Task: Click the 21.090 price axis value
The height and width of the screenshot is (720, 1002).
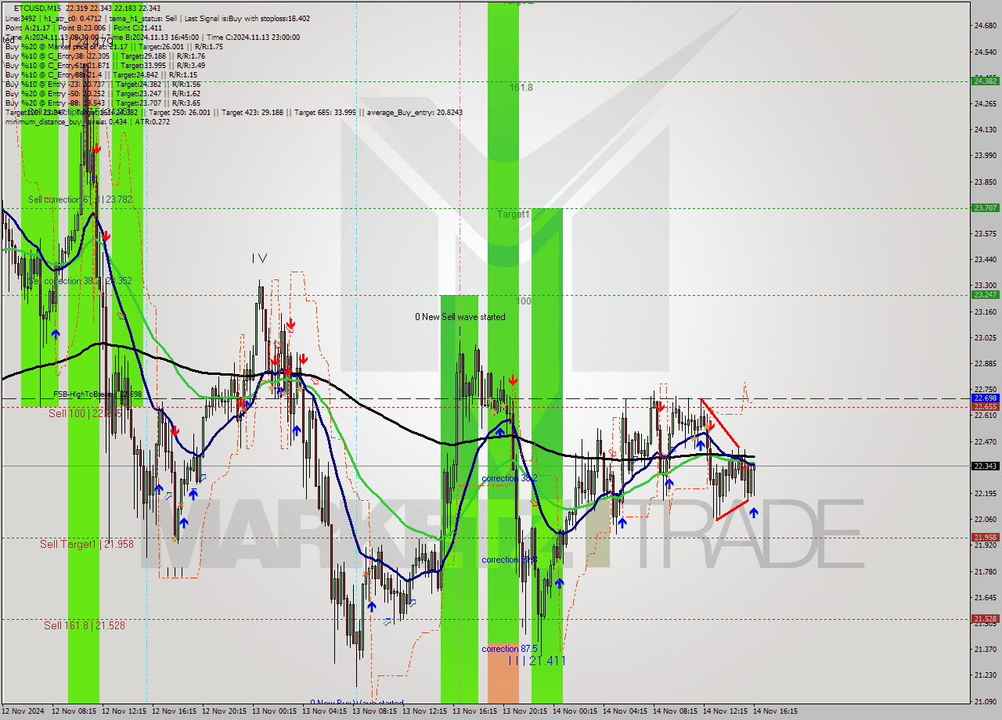Action: (x=985, y=700)
